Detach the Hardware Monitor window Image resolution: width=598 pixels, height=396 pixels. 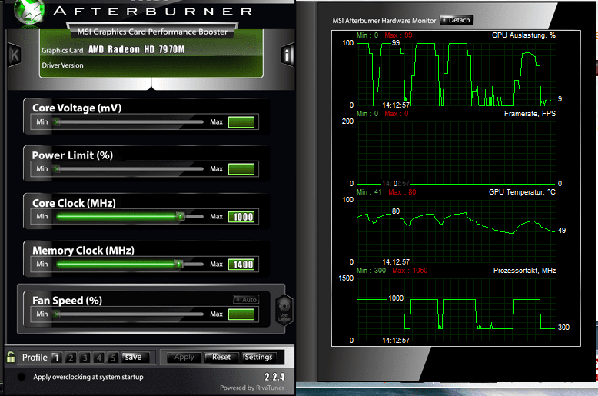(457, 20)
